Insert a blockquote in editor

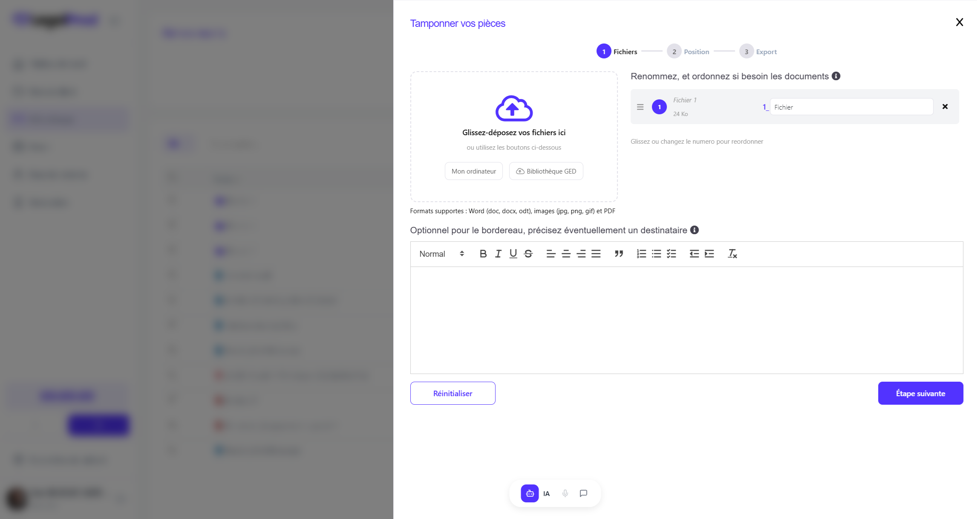pos(619,254)
